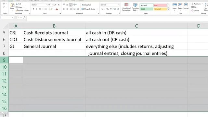Activate the Format Painter brush
208x117 pixels.
pos(22,10)
